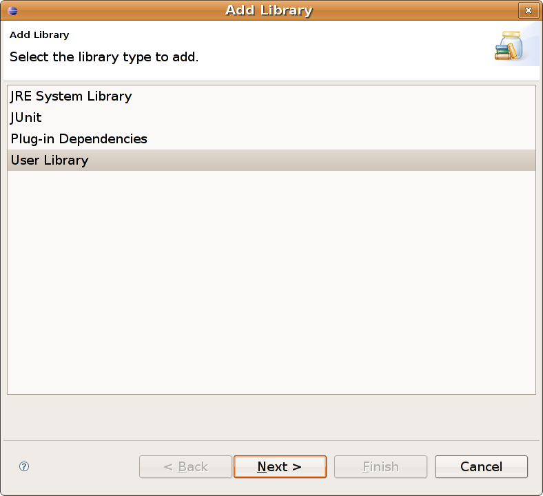Select Plug-in Dependencies entry
Viewport: 543px width, 496px height.
(x=271, y=138)
